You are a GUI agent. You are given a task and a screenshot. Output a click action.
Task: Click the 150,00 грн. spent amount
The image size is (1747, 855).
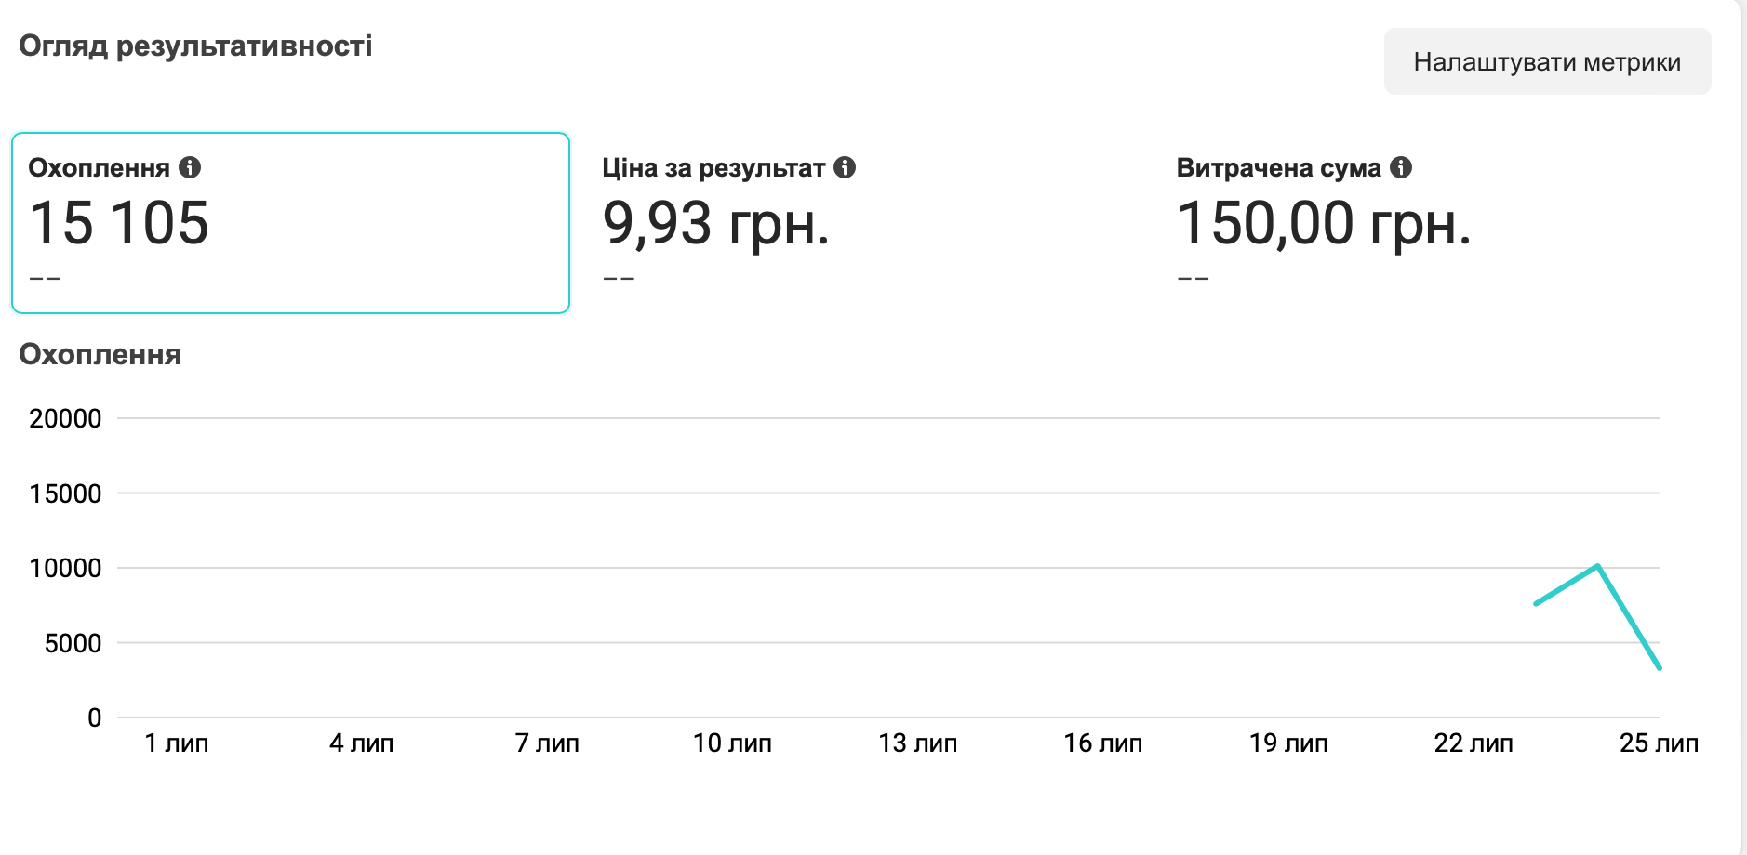click(x=1323, y=224)
